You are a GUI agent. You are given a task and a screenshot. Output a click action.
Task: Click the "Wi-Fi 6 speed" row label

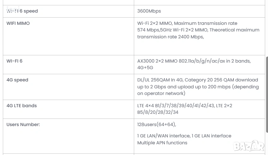tap(22, 11)
